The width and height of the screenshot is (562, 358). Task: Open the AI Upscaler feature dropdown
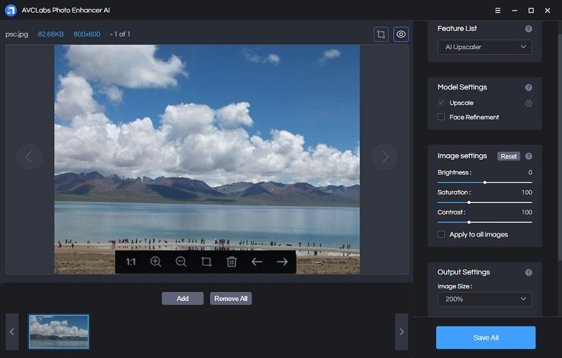pos(485,47)
